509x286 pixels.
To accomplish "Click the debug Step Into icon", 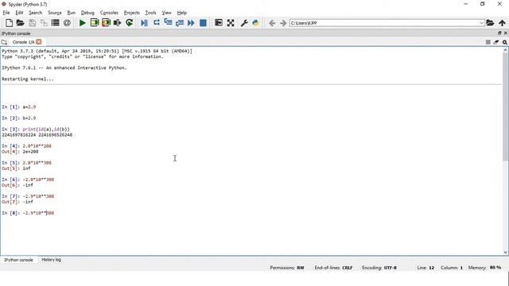I will [168, 23].
